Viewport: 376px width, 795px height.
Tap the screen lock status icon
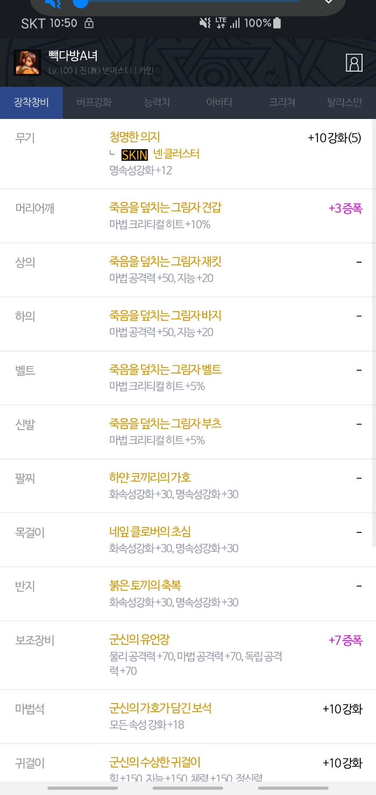click(89, 23)
